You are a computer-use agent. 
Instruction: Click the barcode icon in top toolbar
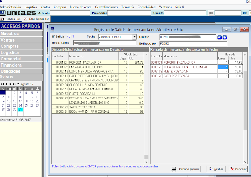[211, 13]
